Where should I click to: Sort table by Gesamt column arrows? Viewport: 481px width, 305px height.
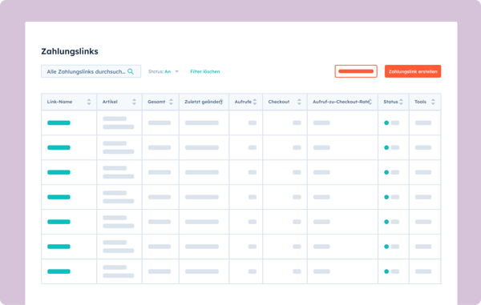[171, 102]
